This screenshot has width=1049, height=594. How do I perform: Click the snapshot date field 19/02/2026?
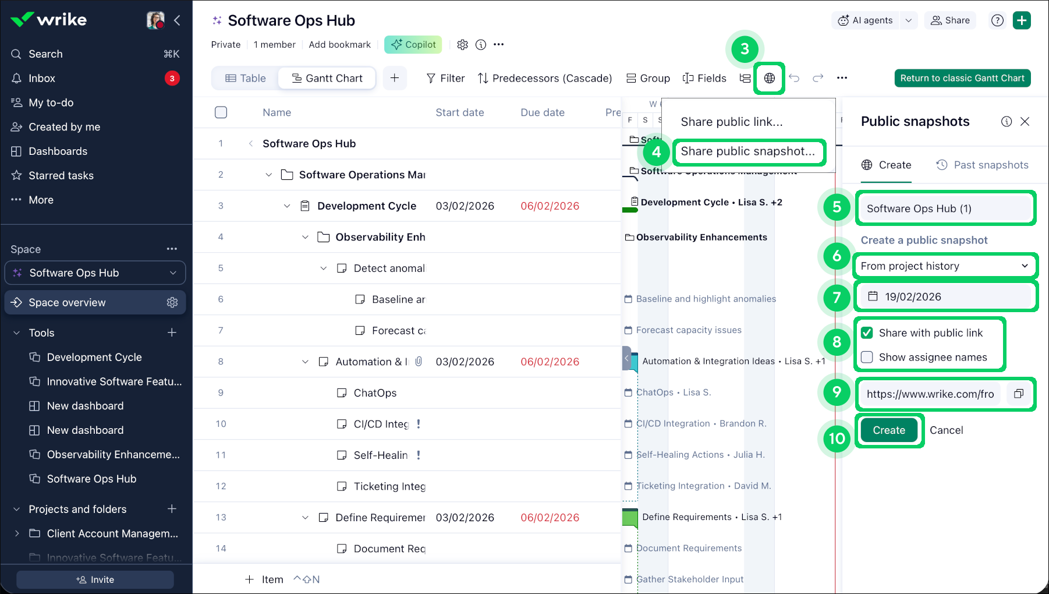pyautogui.click(x=944, y=297)
